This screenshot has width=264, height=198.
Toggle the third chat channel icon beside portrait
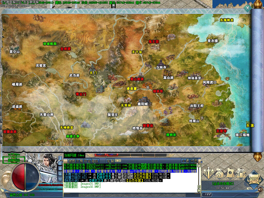60,168
